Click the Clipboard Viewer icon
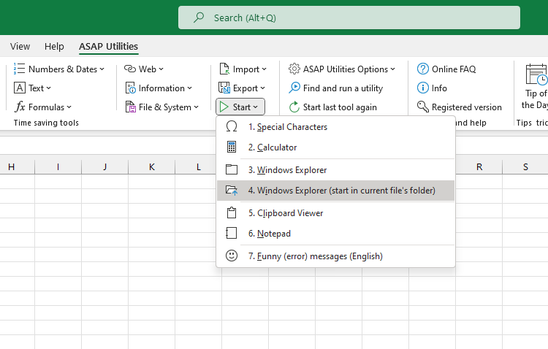The height and width of the screenshot is (349, 548). click(232, 212)
